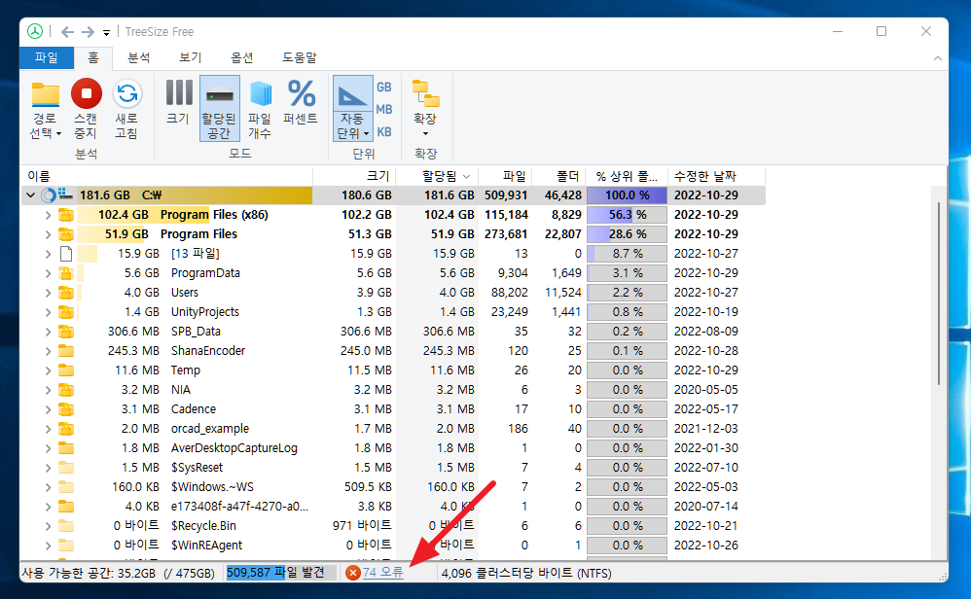Click the $SysReset folder icon

click(66, 468)
